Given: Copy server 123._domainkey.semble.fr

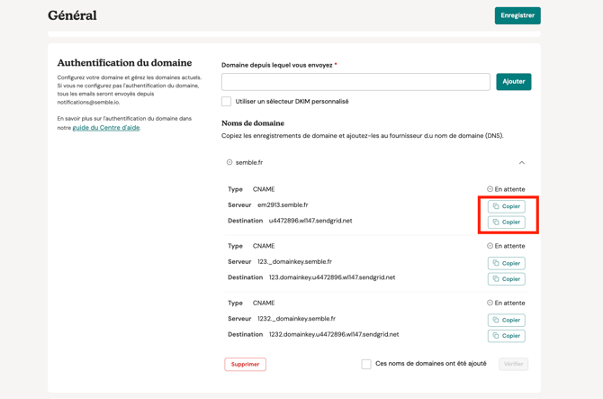Looking at the screenshot, I should [x=506, y=263].
